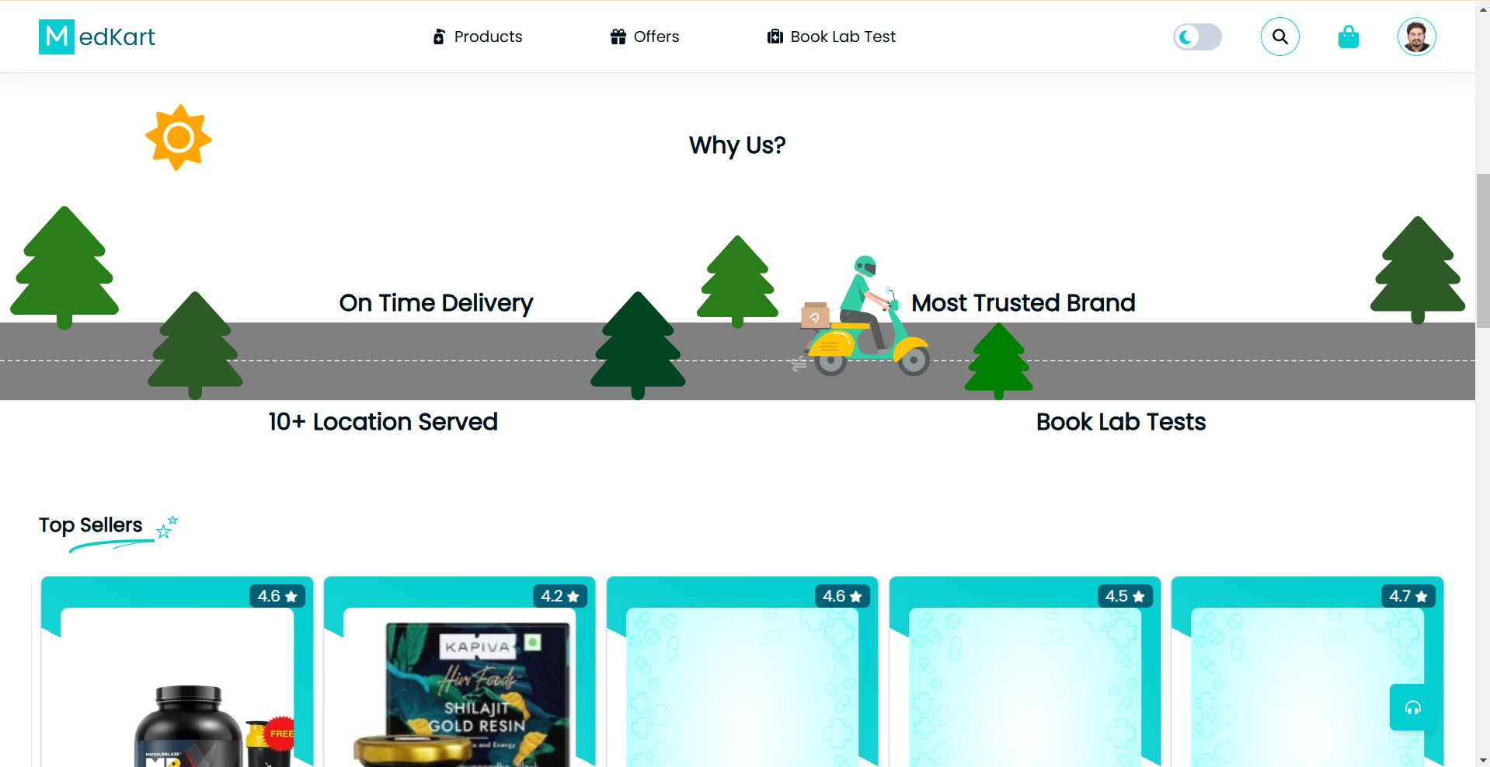Open the search magnifier icon

(x=1279, y=37)
